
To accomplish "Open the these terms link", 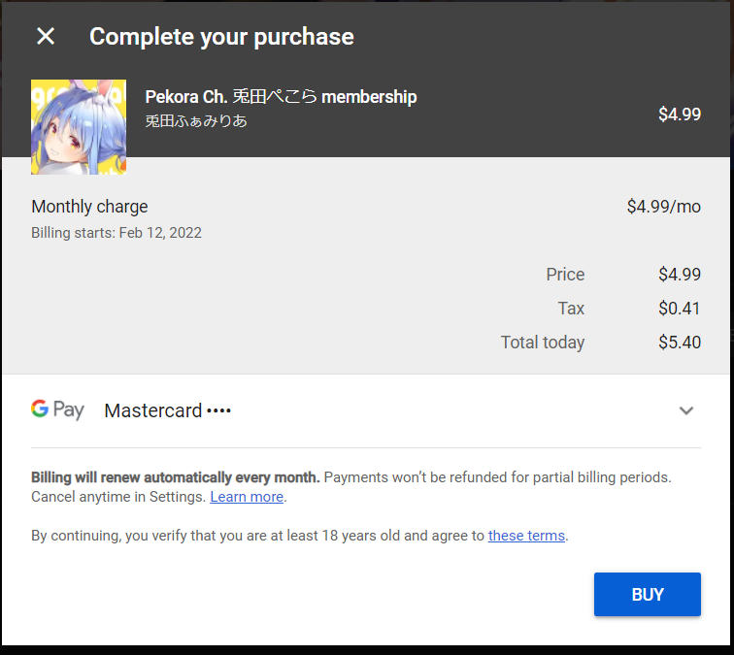I will [x=526, y=535].
